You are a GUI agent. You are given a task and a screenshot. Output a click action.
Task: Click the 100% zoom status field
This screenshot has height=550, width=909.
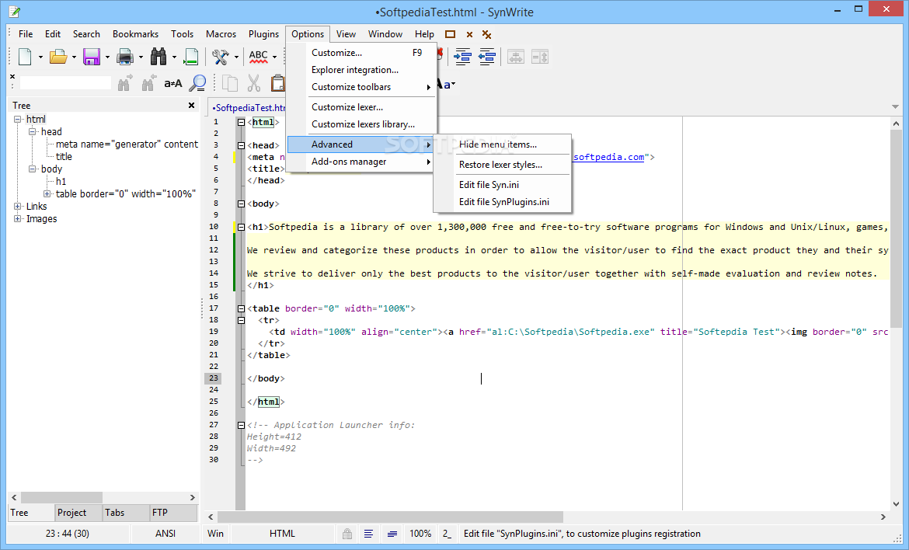click(x=420, y=534)
